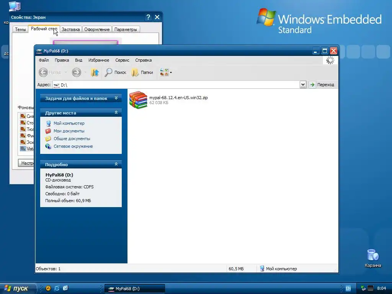Open Общие документы link
392x294 pixels.
72,139
